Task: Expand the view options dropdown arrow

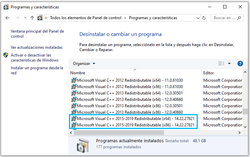Action: point(229,64)
